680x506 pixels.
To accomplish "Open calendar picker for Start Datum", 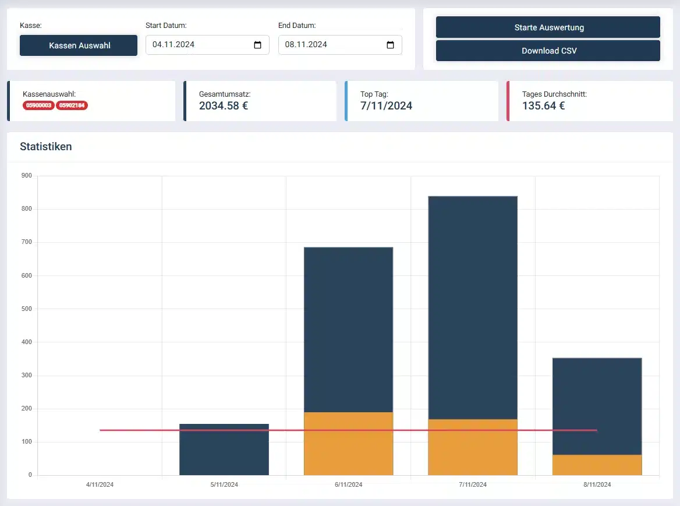I will (x=257, y=45).
